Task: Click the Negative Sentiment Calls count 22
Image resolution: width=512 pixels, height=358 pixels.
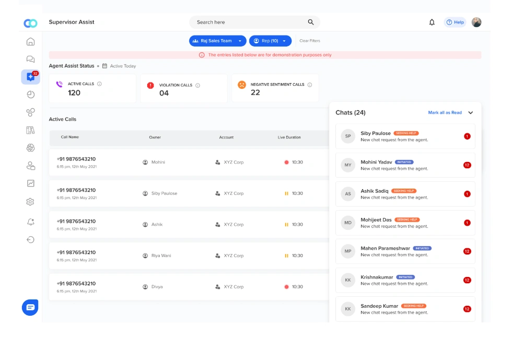Action: [255, 93]
